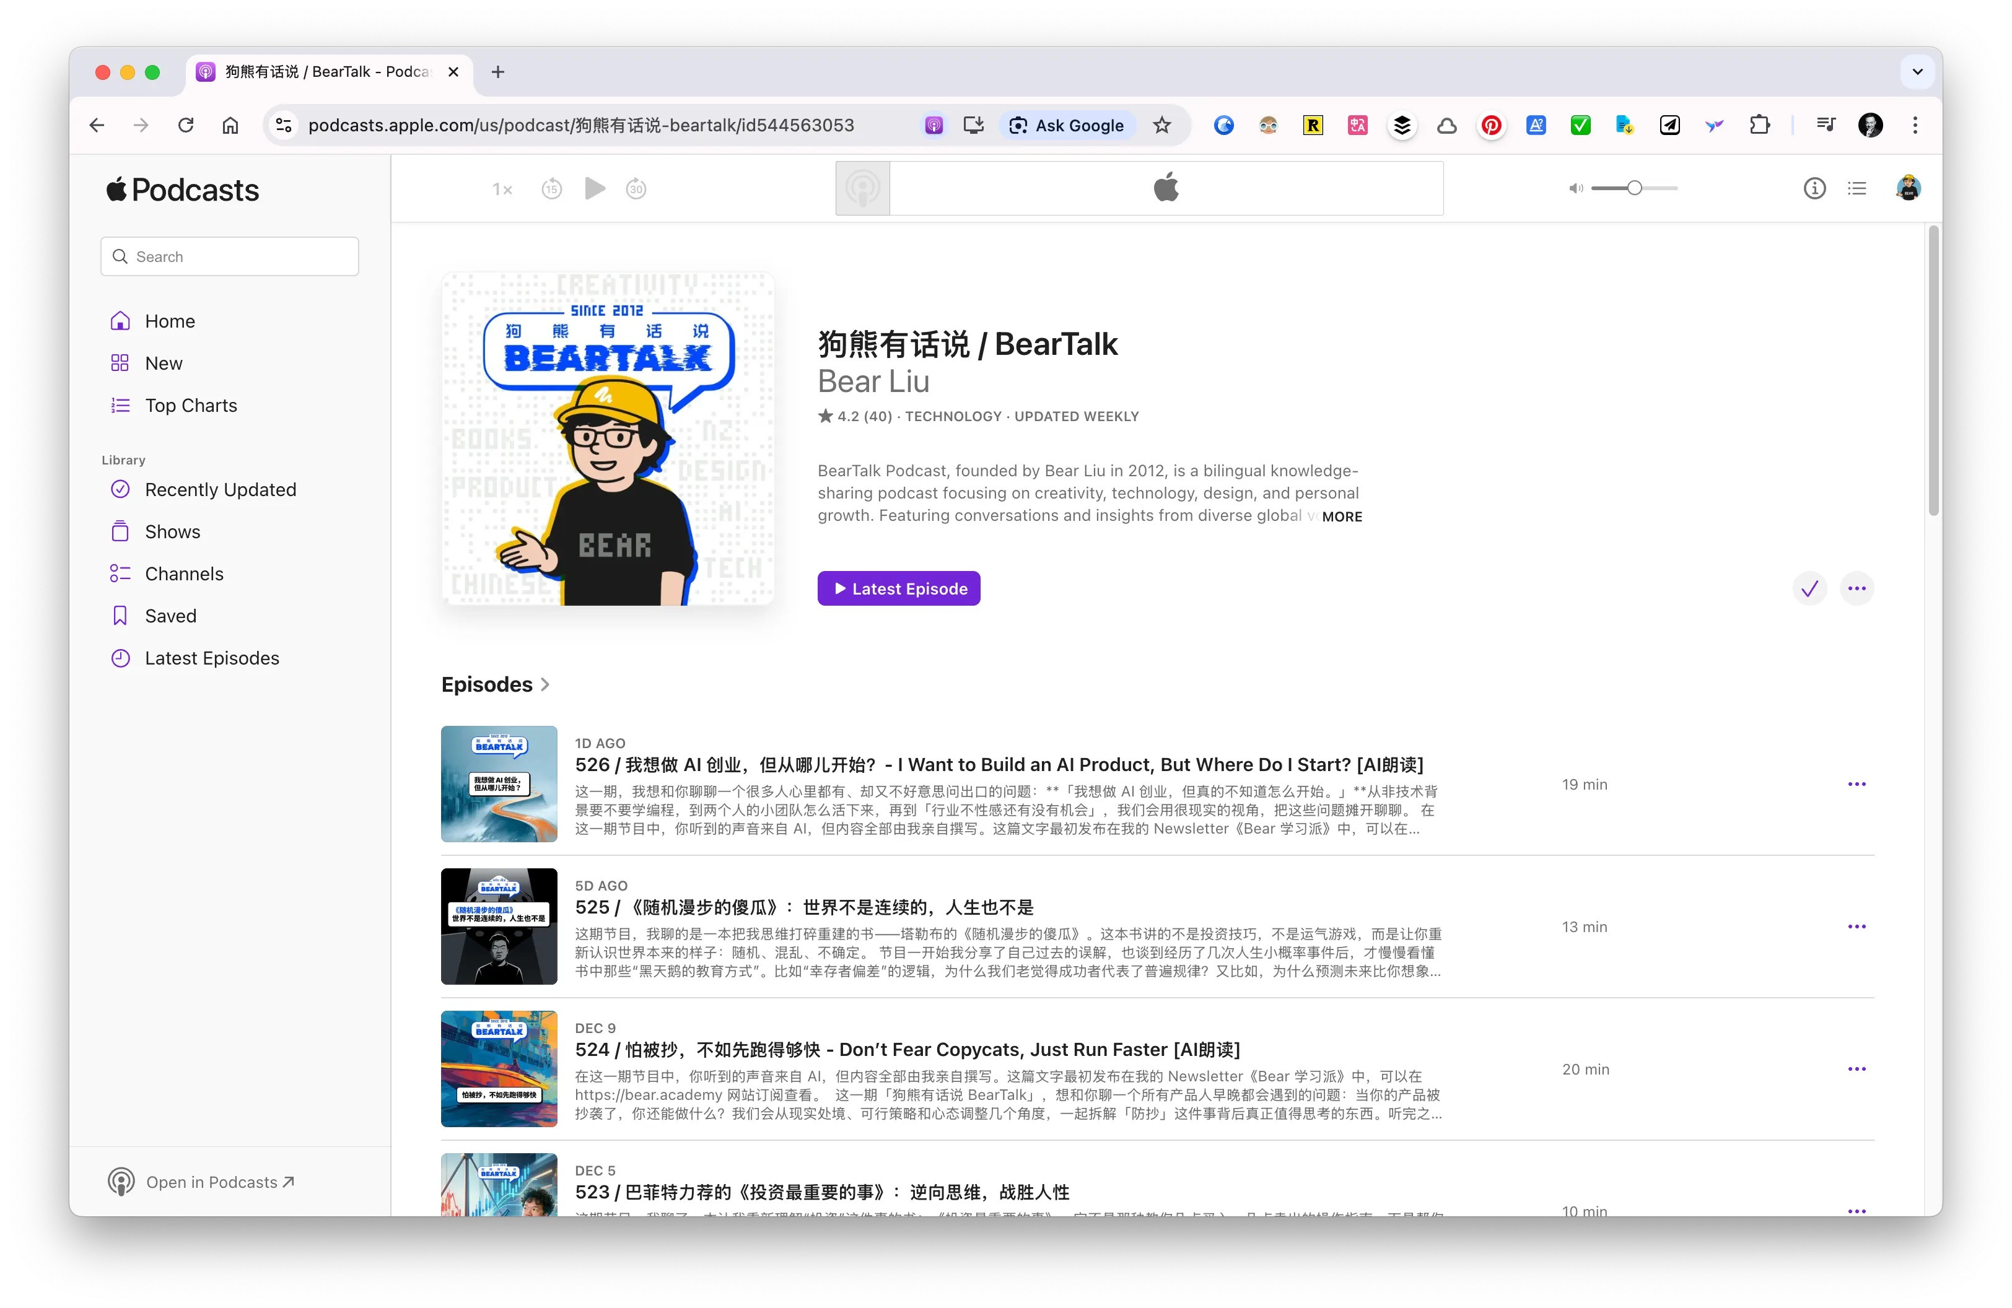
Task: Open the episode info icon
Action: click(1814, 188)
